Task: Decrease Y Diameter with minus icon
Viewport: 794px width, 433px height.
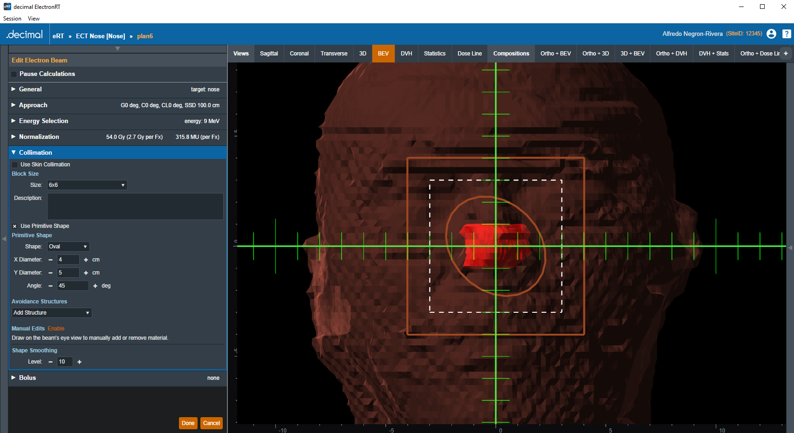Action: [50, 273]
